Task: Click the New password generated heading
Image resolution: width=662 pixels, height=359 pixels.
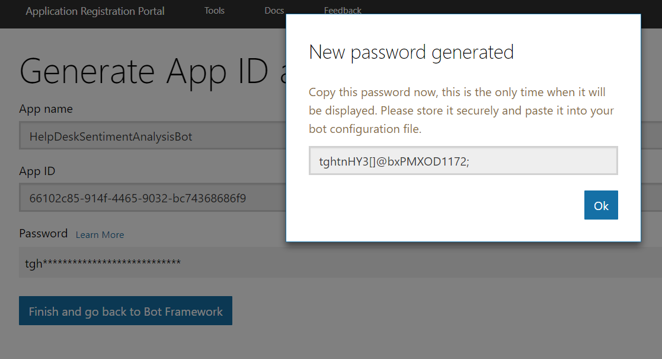Action: (411, 52)
